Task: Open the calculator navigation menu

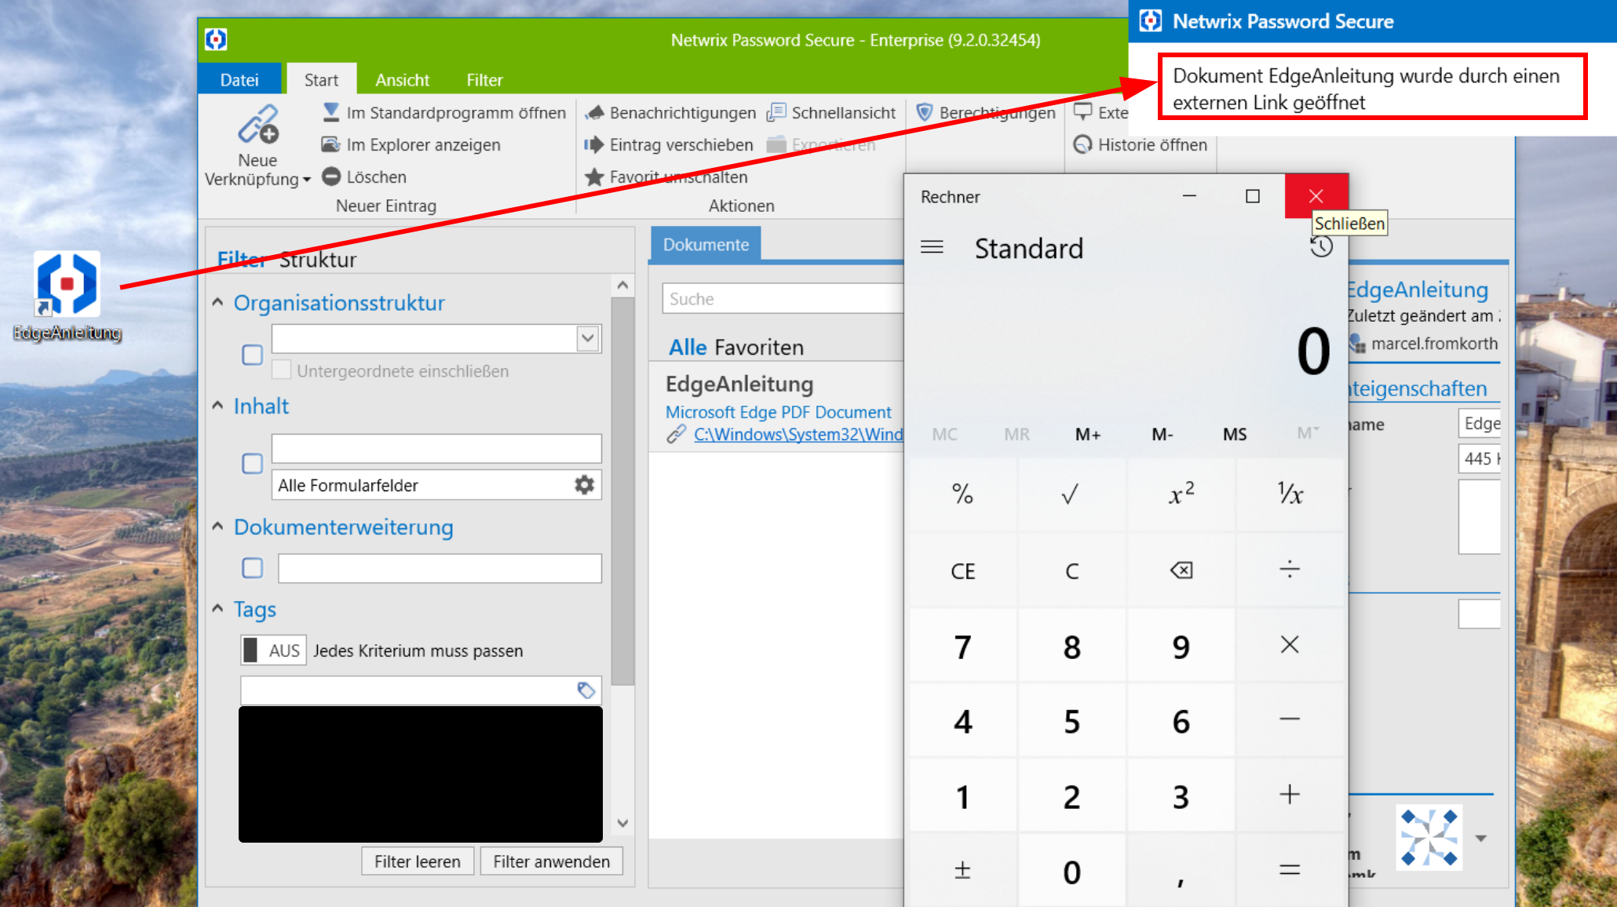Action: [933, 246]
